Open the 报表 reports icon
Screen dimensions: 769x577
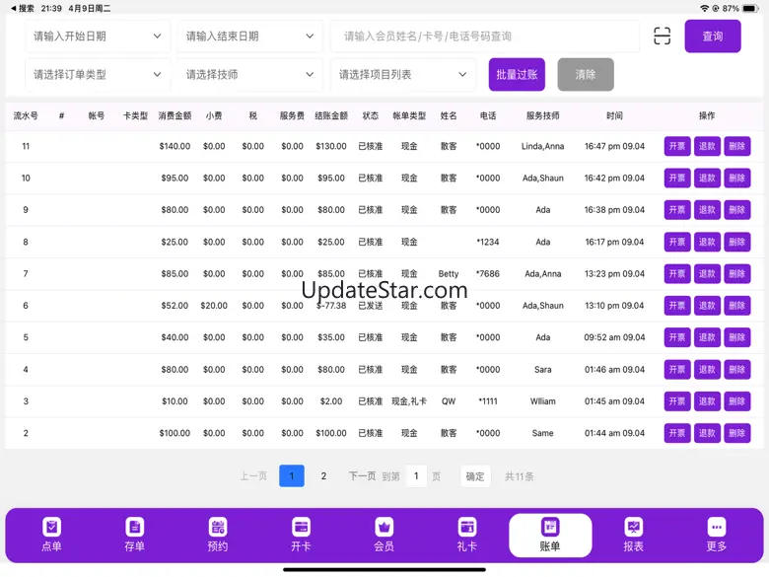coord(633,528)
